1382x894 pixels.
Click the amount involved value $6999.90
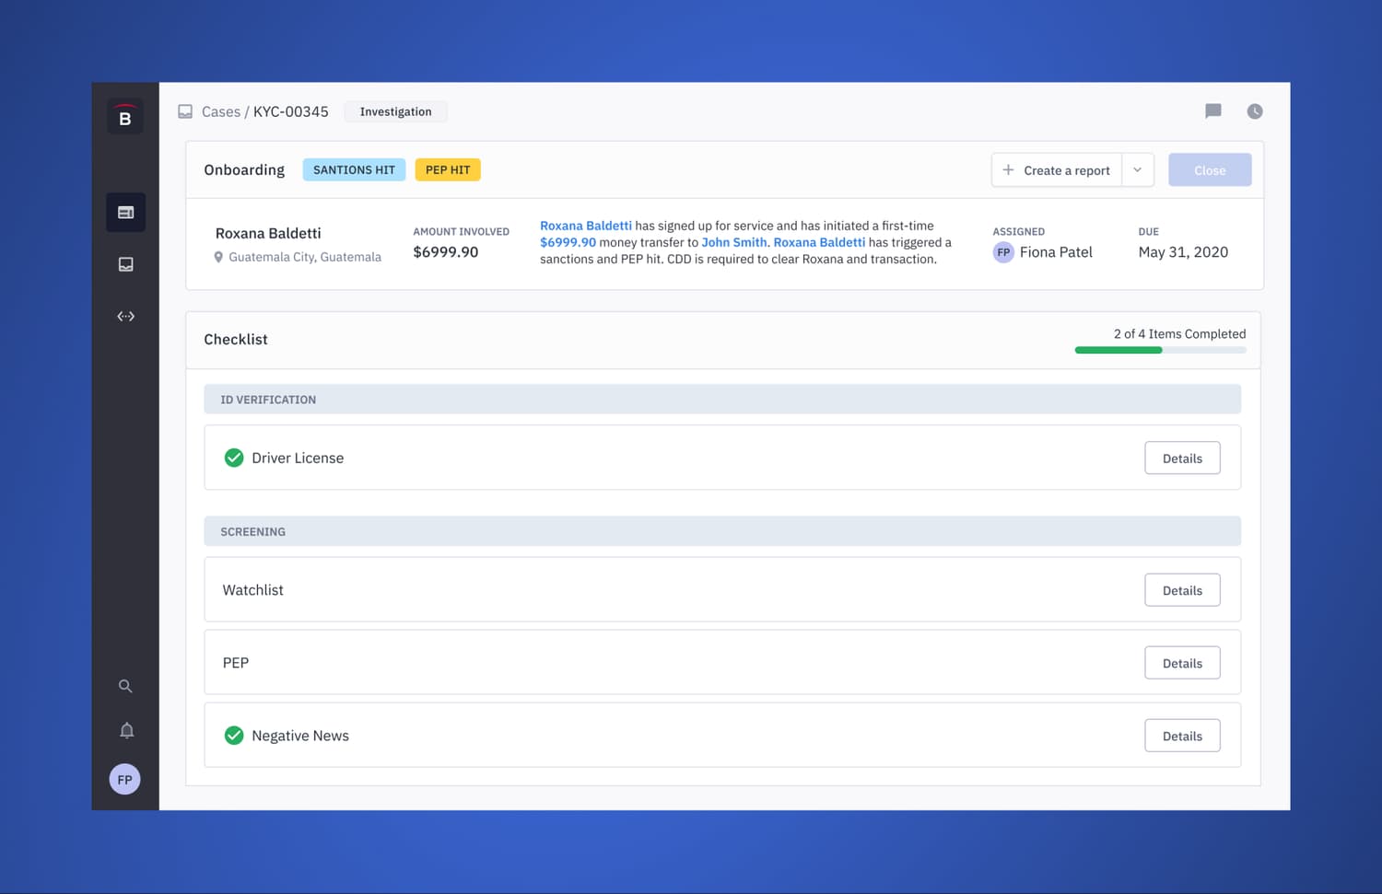pyautogui.click(x=446, y=252)
